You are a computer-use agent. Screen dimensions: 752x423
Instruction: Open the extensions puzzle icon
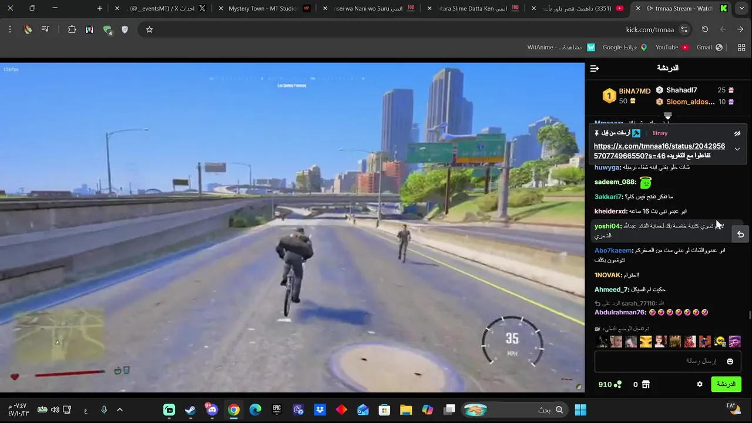72,29
